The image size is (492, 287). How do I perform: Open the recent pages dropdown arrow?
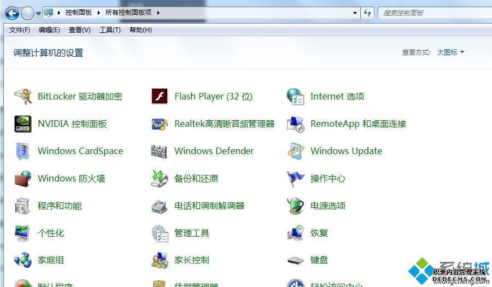[38, 14]
